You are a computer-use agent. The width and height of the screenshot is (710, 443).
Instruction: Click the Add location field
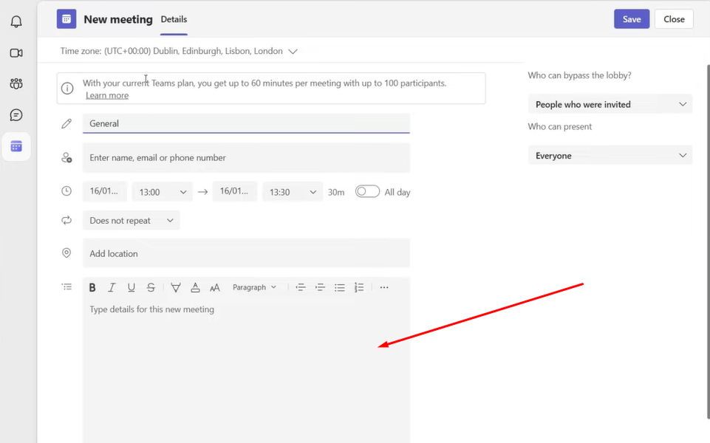point(246,253)
